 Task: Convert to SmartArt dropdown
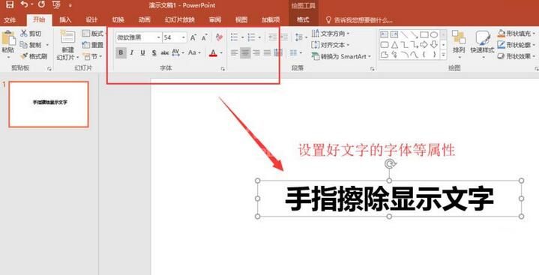(x=341, y=56)
